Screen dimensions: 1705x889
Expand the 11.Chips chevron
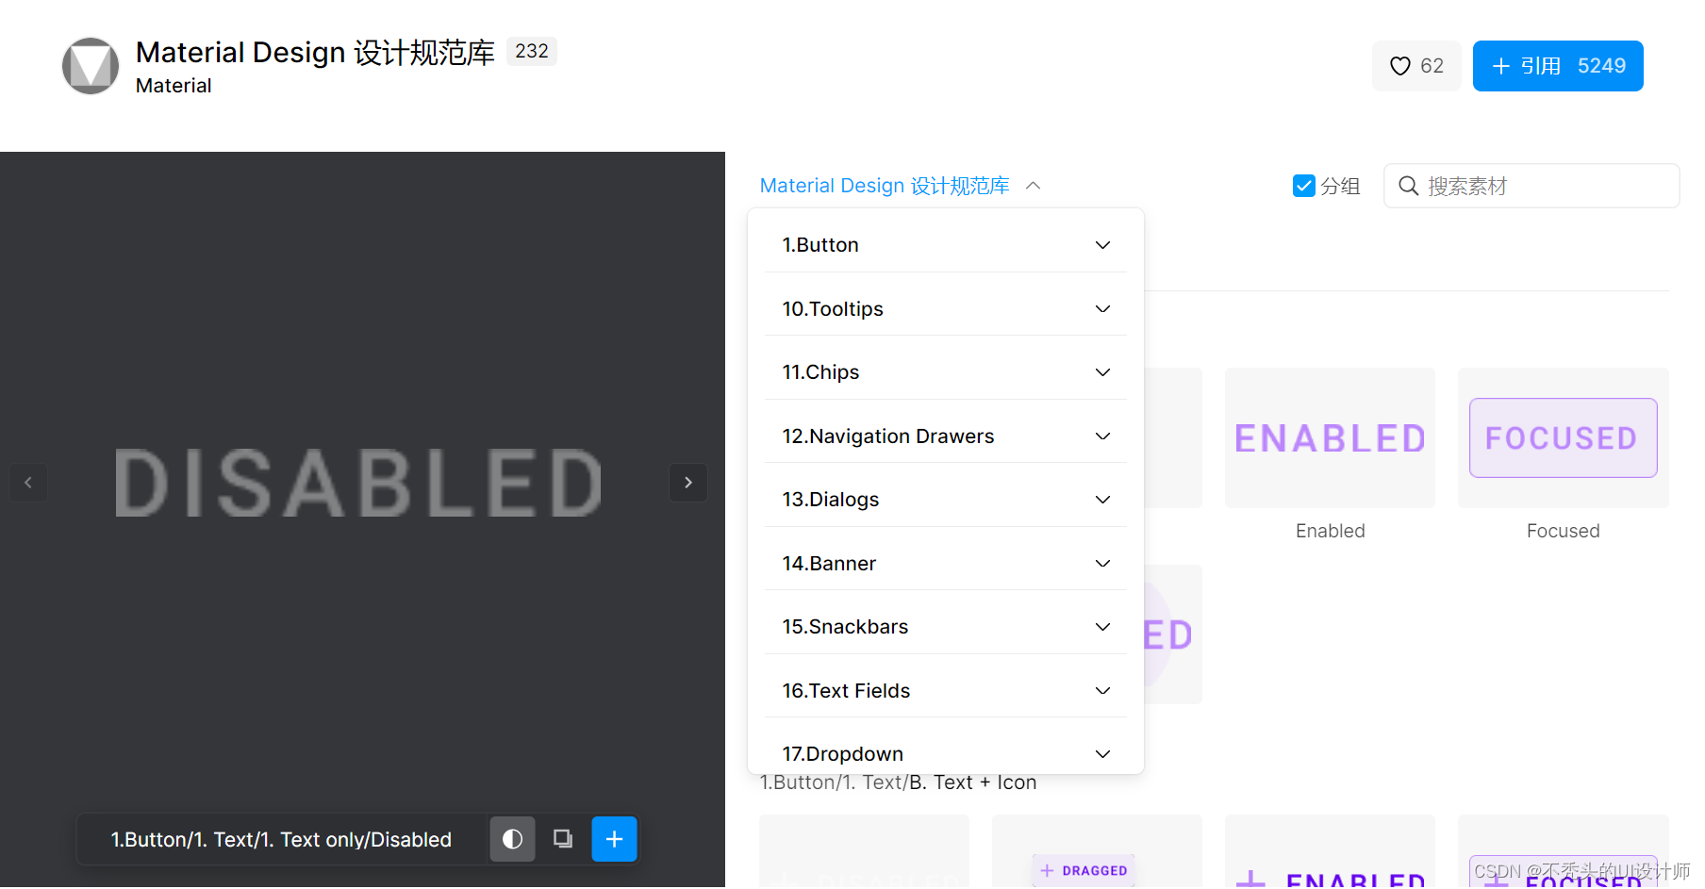(1102, 372)
